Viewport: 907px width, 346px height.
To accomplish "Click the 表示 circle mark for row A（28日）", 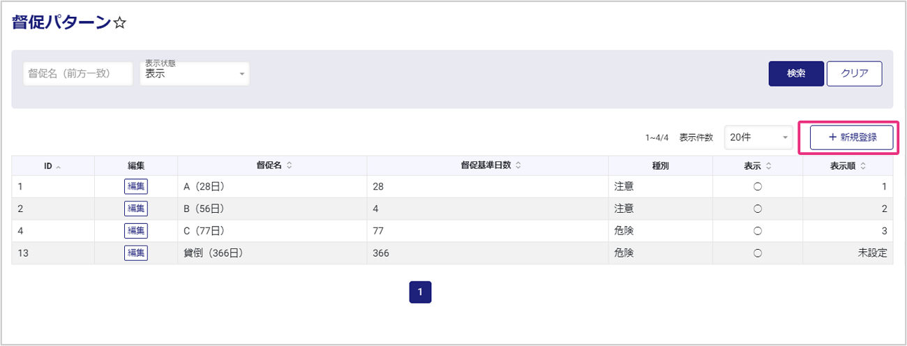I will coord(758,186).
